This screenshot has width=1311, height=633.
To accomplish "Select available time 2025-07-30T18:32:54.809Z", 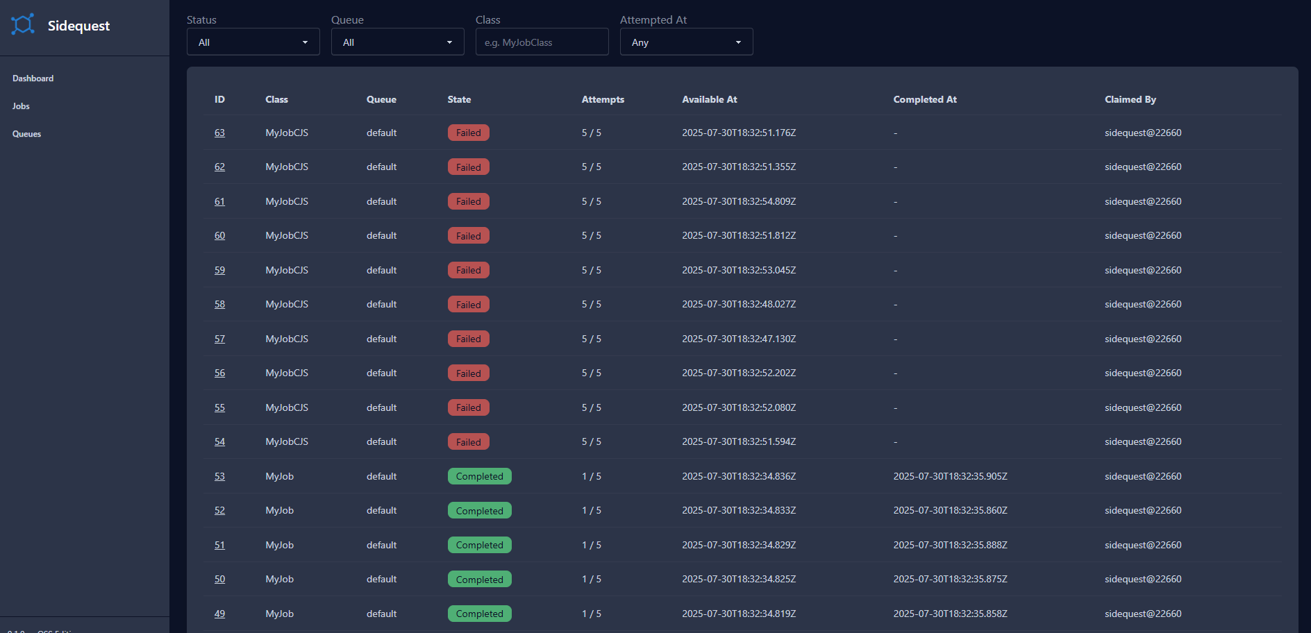I will coord(739,201).
